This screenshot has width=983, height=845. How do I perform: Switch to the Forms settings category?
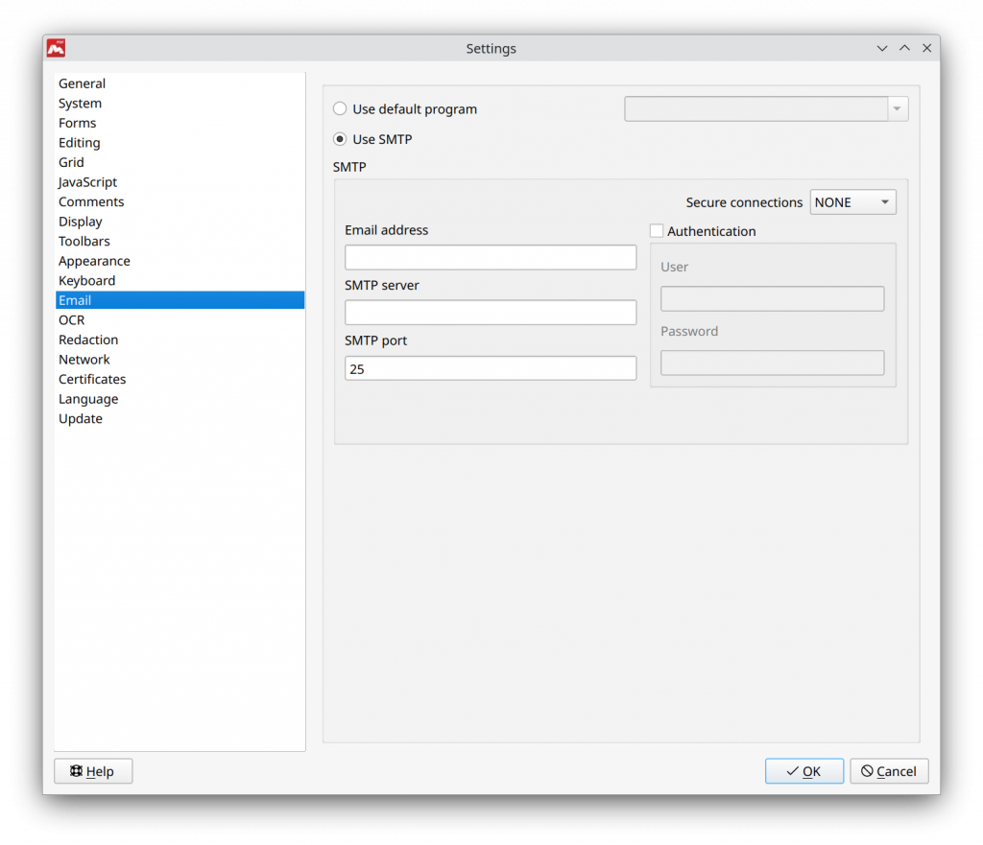(x=77, y=123)
